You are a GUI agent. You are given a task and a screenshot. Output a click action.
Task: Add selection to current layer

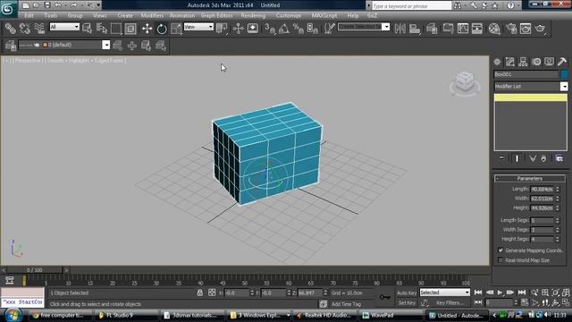(x=132, y=46)
